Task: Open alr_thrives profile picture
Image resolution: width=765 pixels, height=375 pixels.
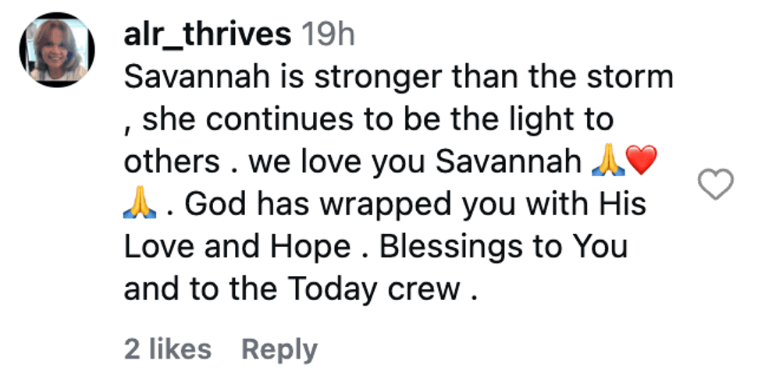Action: pos(57,50)
